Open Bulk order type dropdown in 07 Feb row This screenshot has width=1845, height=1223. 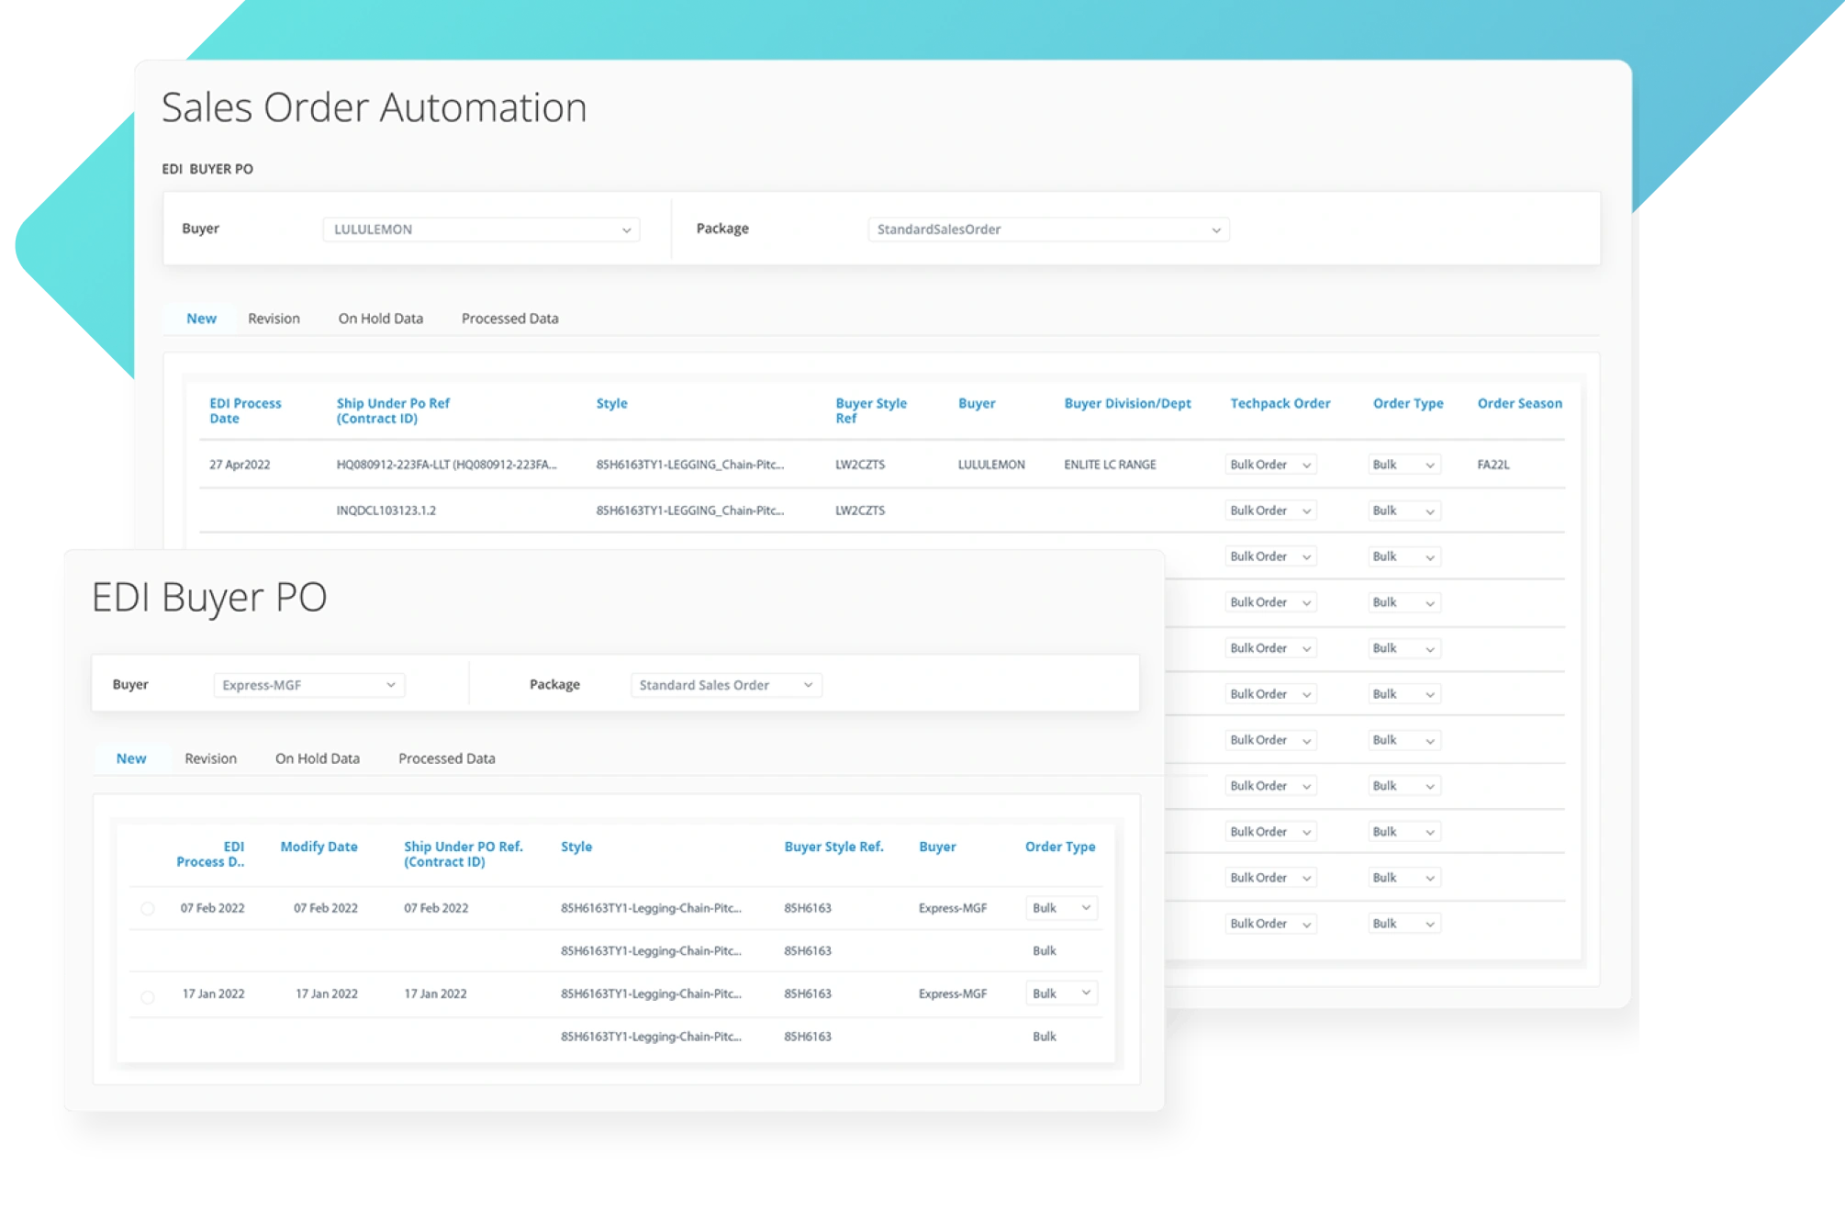[1061, 908]
